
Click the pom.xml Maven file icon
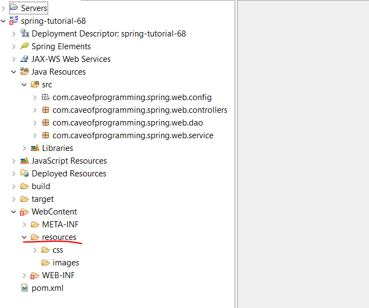click(x=24, y=288)
